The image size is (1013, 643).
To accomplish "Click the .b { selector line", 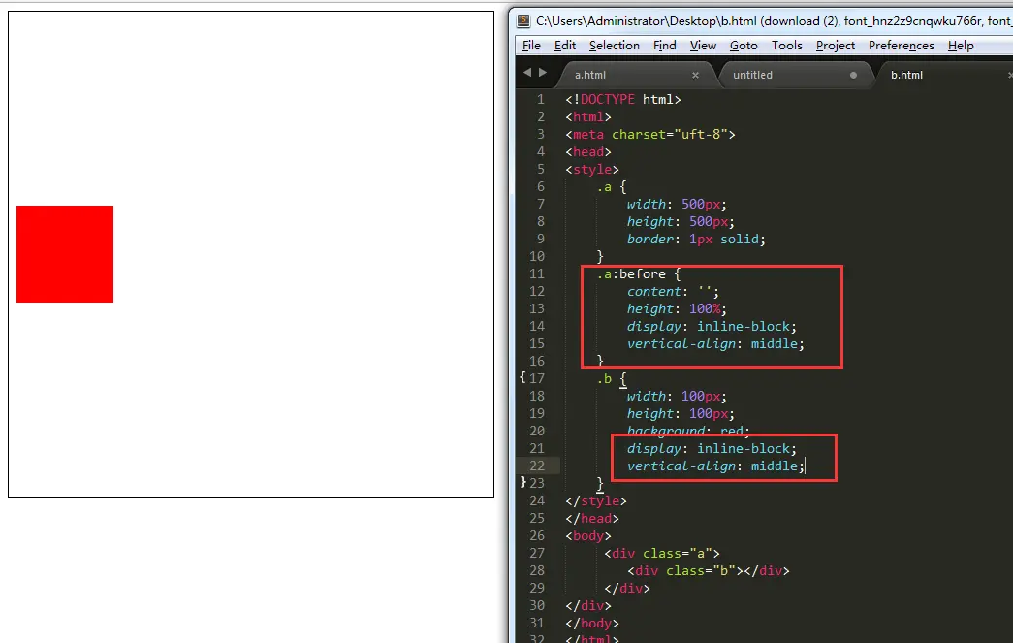I will pyautogui.click(x=611, y=378).
